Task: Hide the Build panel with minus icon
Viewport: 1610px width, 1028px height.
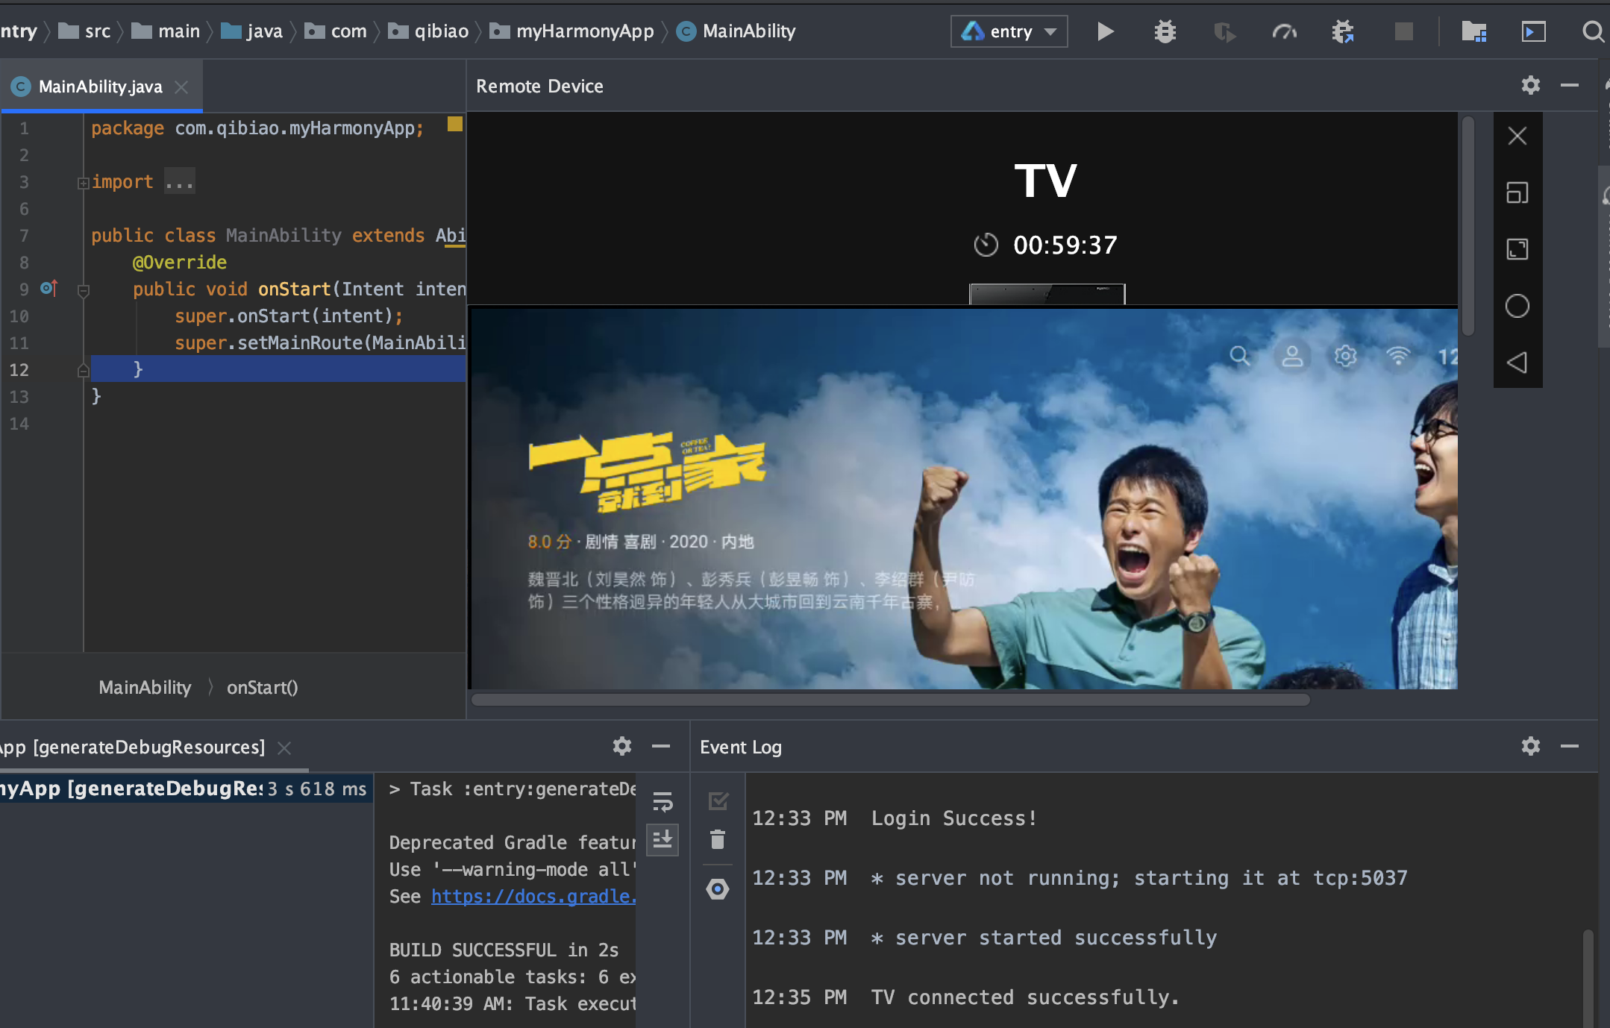Action: (x=660, y=746)
